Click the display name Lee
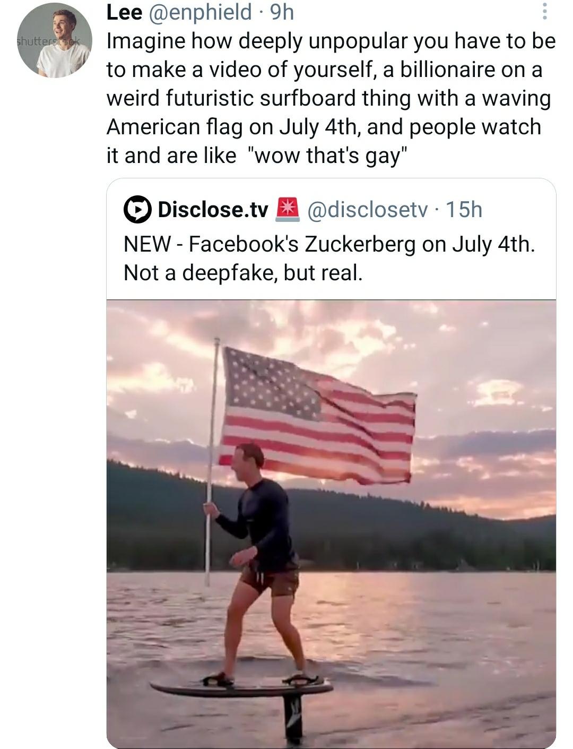The width and height of the screenshot is (573, 749). click(x=124, y=12)
